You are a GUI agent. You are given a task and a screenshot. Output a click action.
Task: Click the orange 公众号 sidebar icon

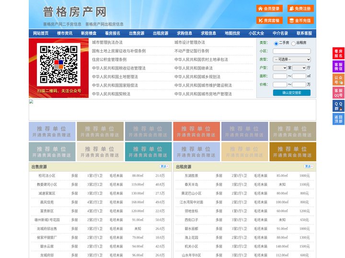click(338, 80)
